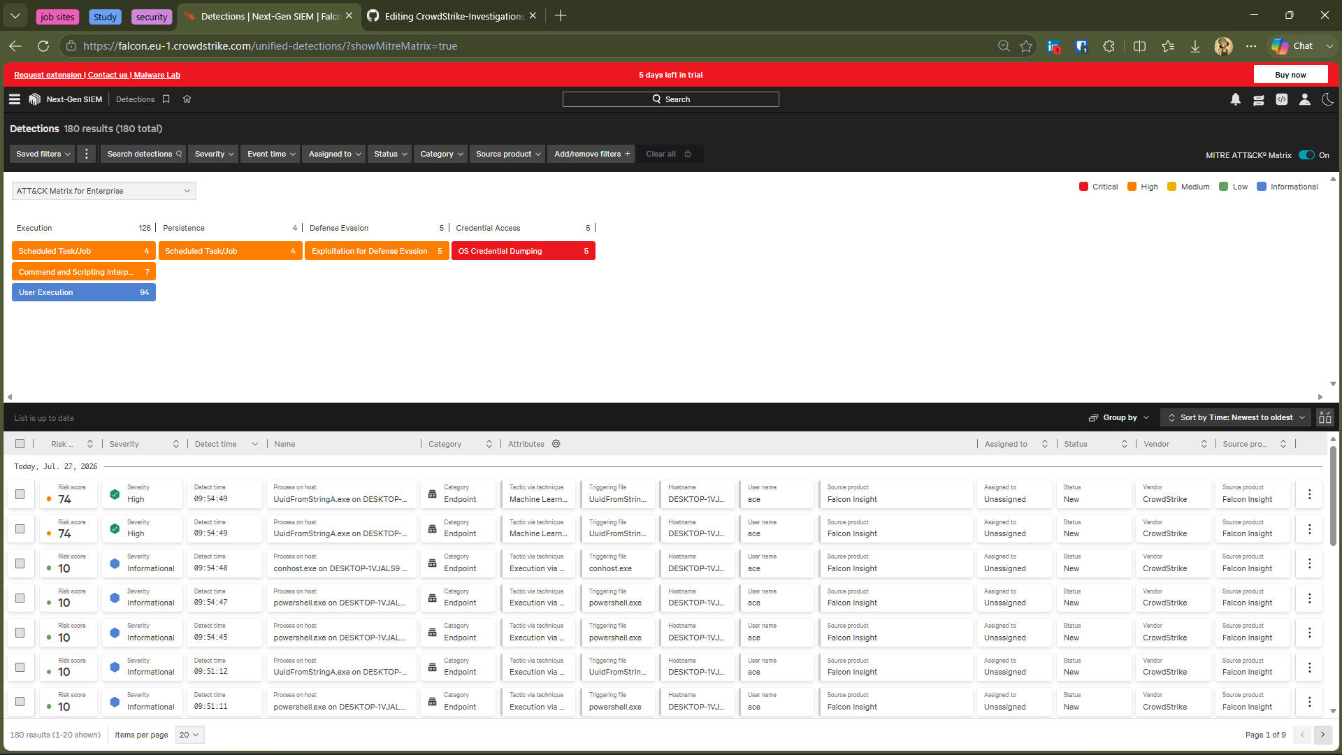This screenshot has width=1342, height=755.
Task: Open the Status filter dropdown
Action: click(390, 154)
